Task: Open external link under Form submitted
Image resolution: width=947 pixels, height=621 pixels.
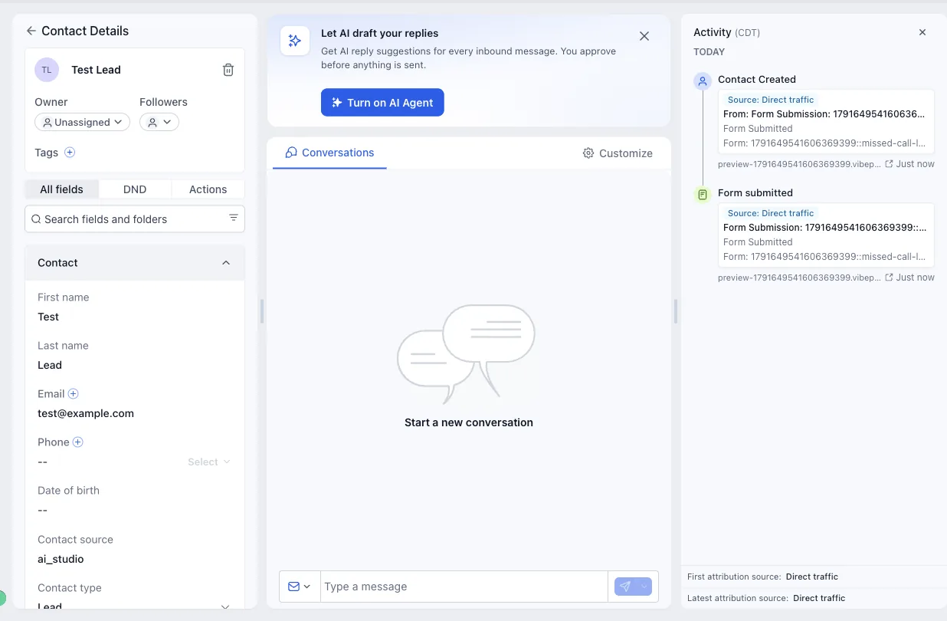Action: 889,278
